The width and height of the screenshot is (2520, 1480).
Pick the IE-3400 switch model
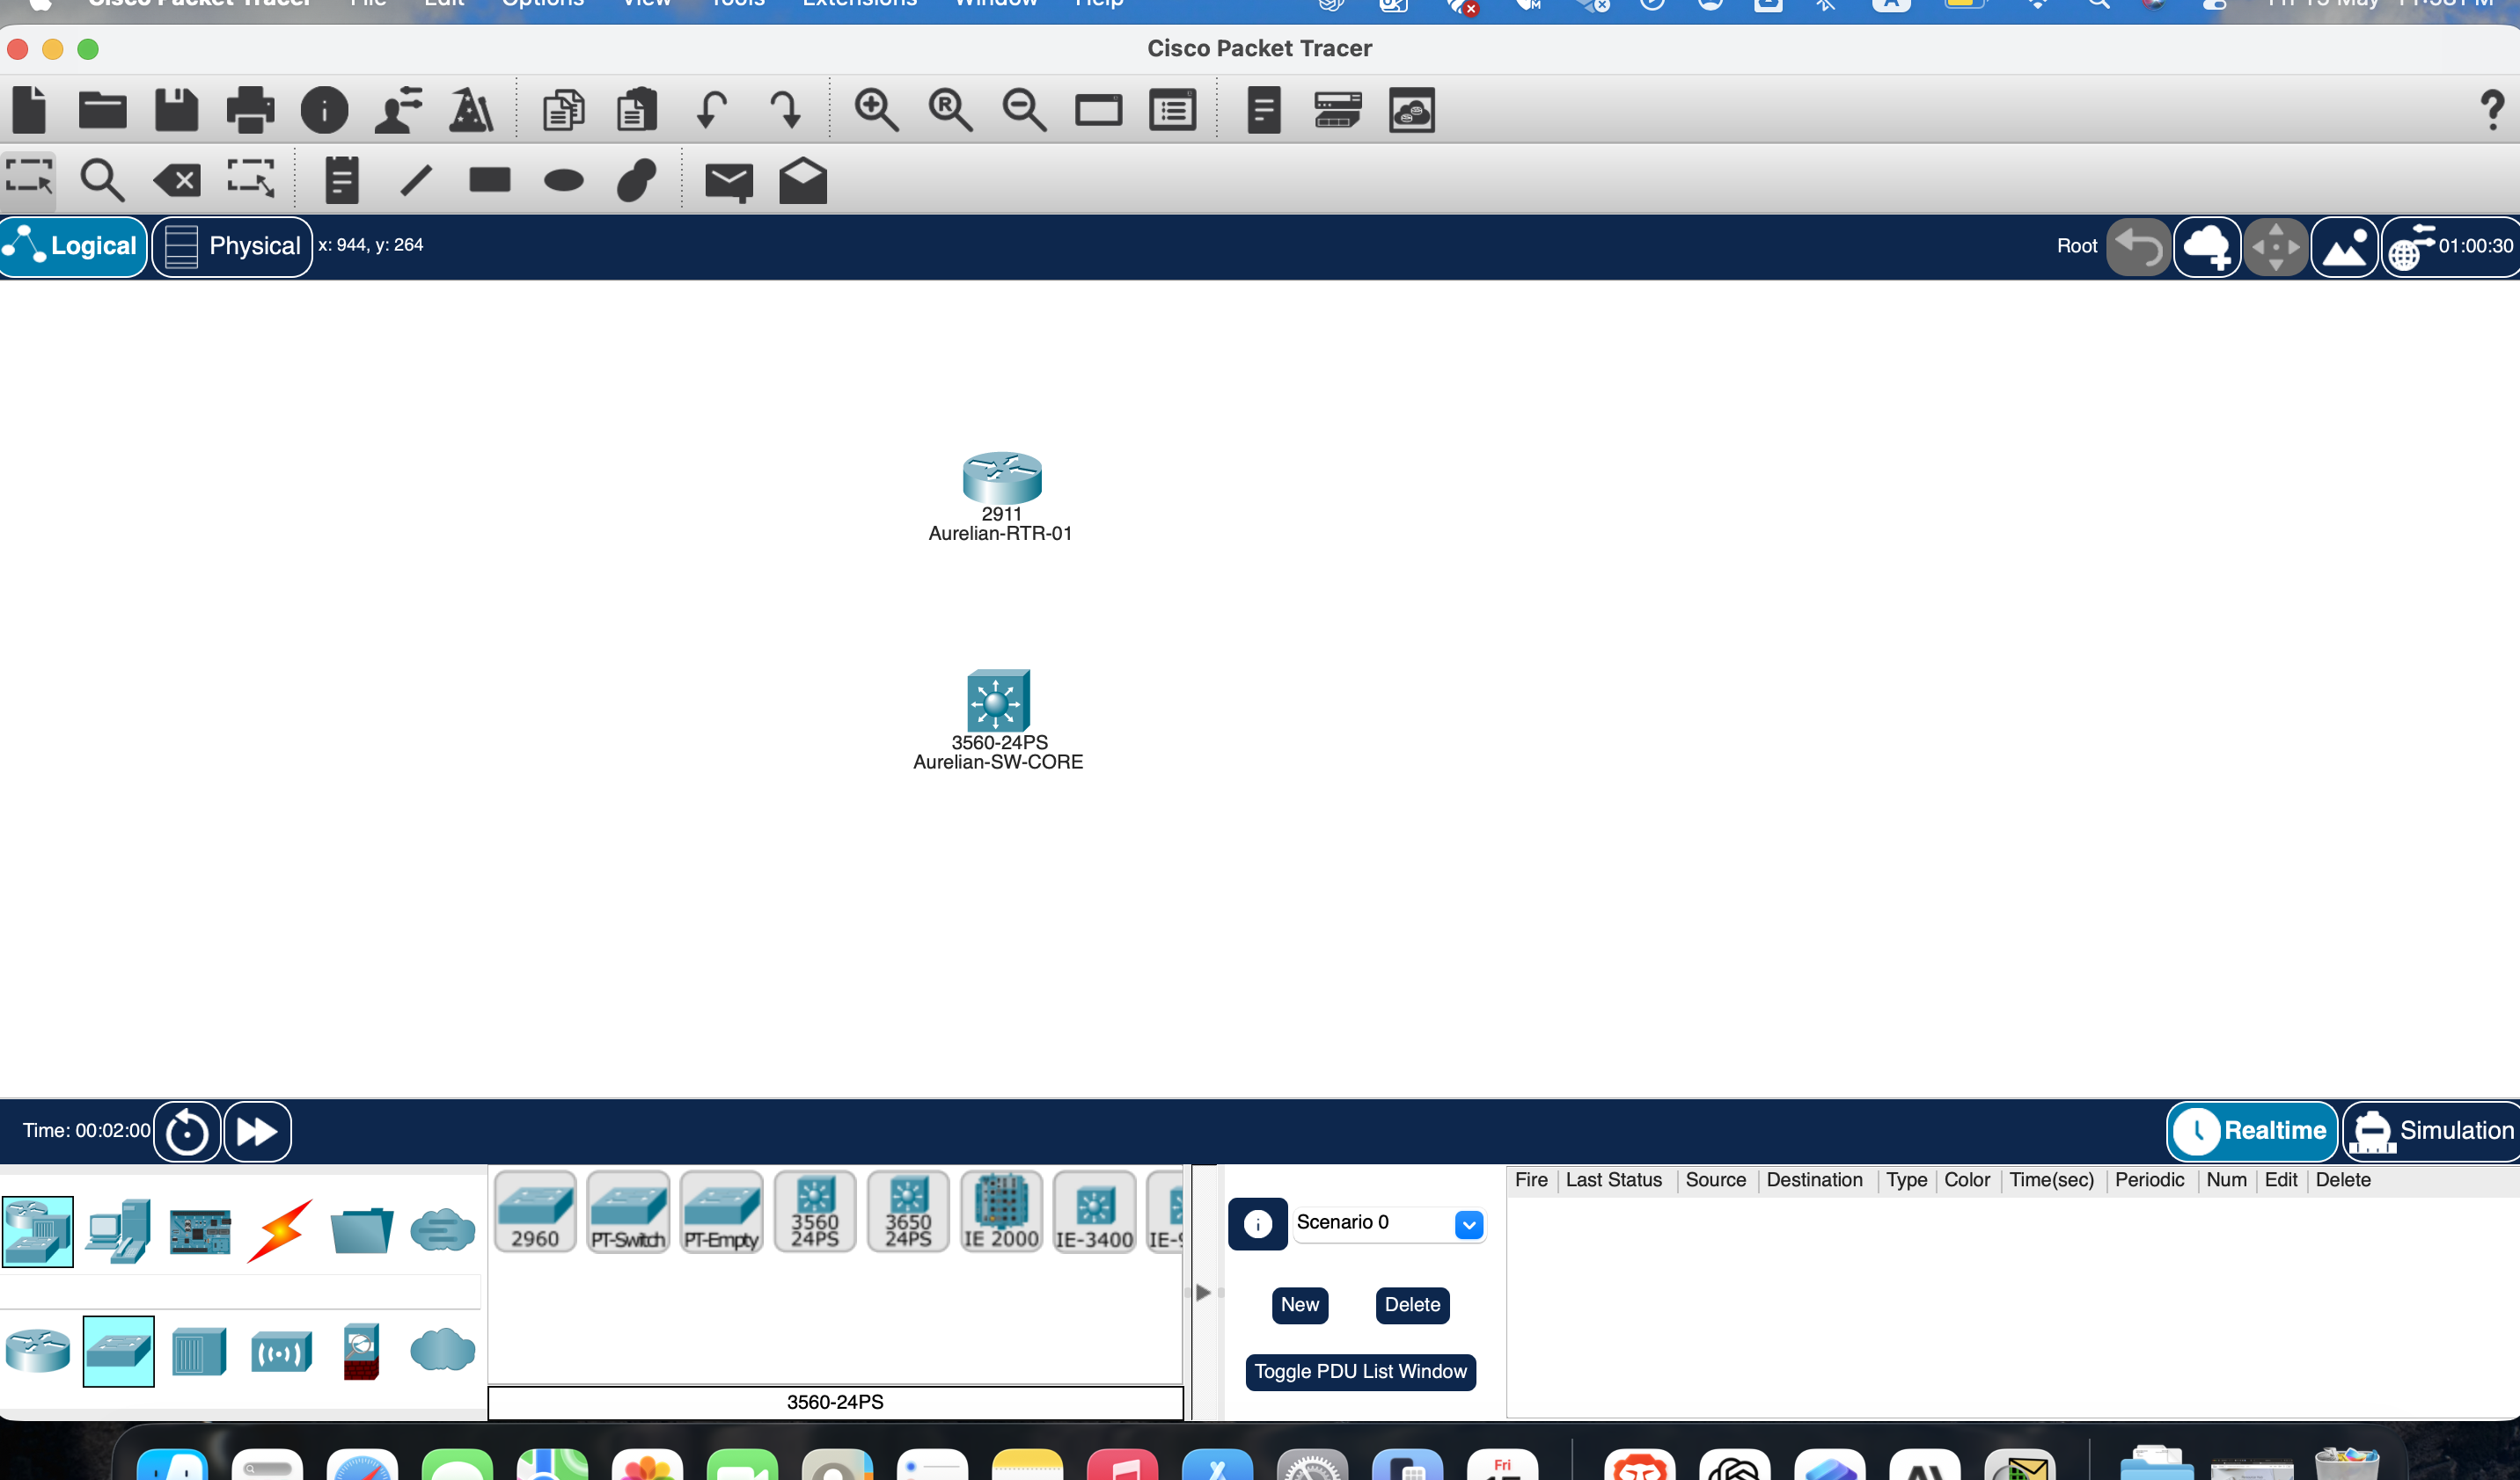click(1094, 1212)
